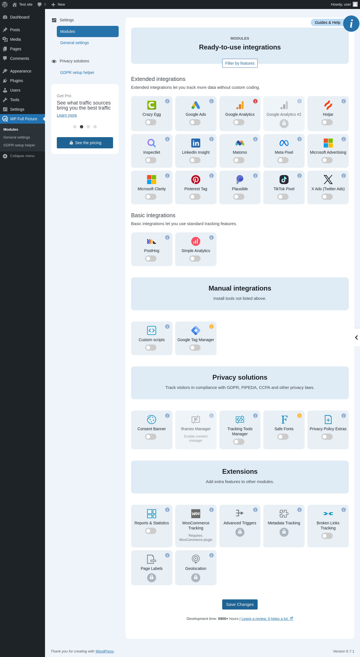Open WP Full Picture admin menu item
360x657 pixels.
(22, 119)
